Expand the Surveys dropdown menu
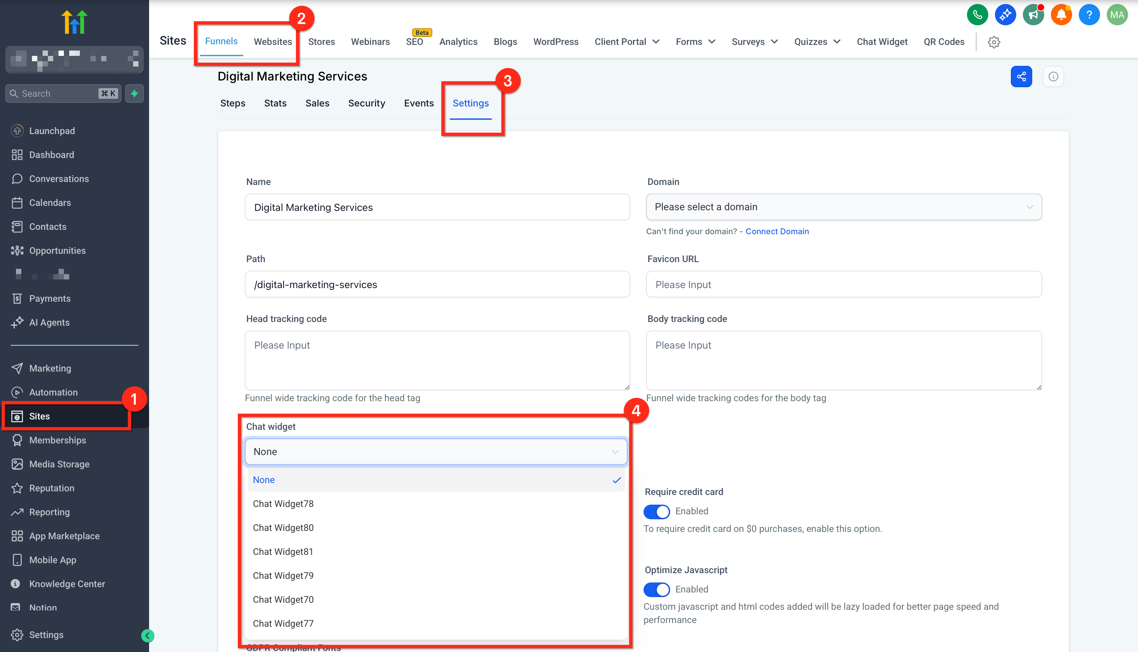 pos(754,42)
